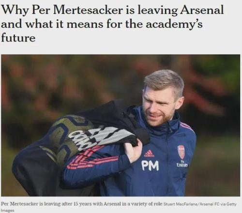
Task: Click the hand gripping the bag strap
Action: click(x=132, y=152)
